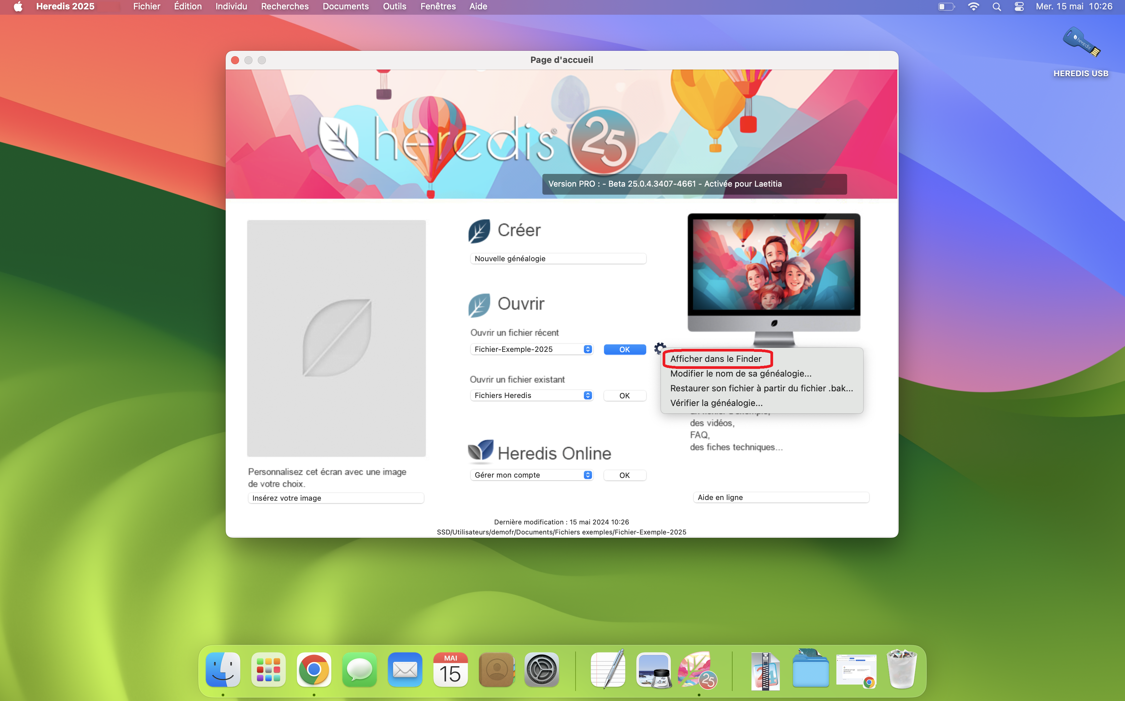
Task: Click OK next to the recent file selector
Action: tap(624, 349)
